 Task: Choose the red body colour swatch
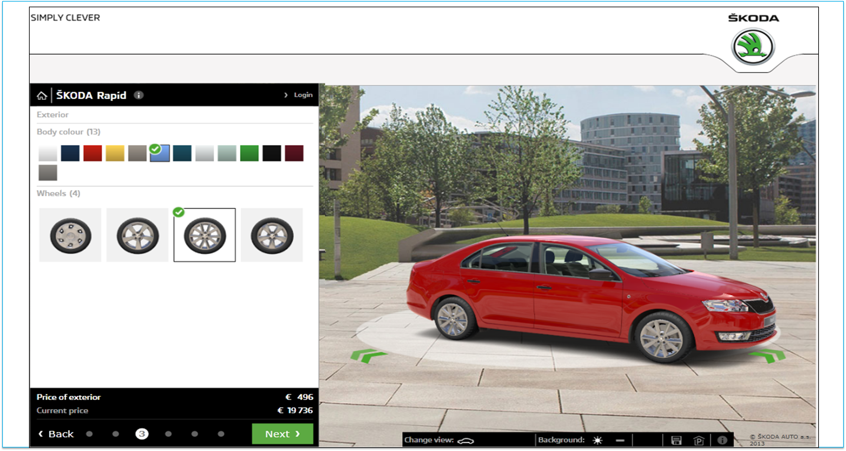(x=93, y=153)
